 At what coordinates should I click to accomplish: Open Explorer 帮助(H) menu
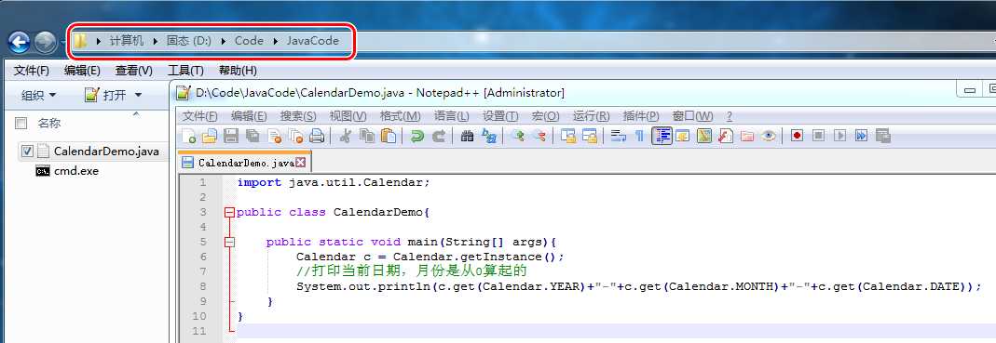click(239, 71)
